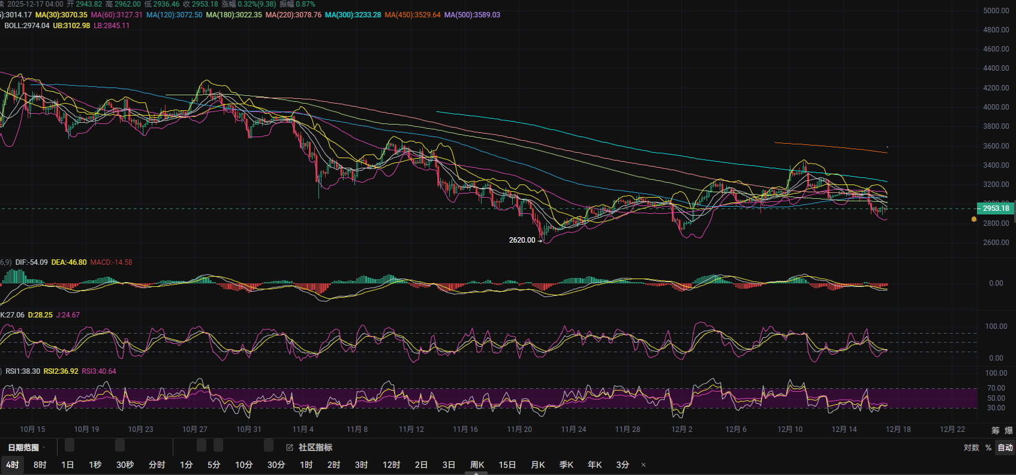Screen dimensions: 1016x475
Task: Open the 筹 chip distribution icon
Action: [996, 430]
